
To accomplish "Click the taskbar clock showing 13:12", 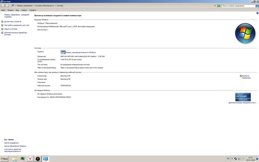I will (x=250, y=159).
